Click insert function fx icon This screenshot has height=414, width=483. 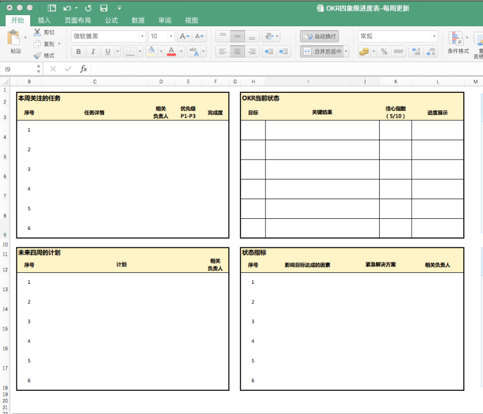(84, 69)
